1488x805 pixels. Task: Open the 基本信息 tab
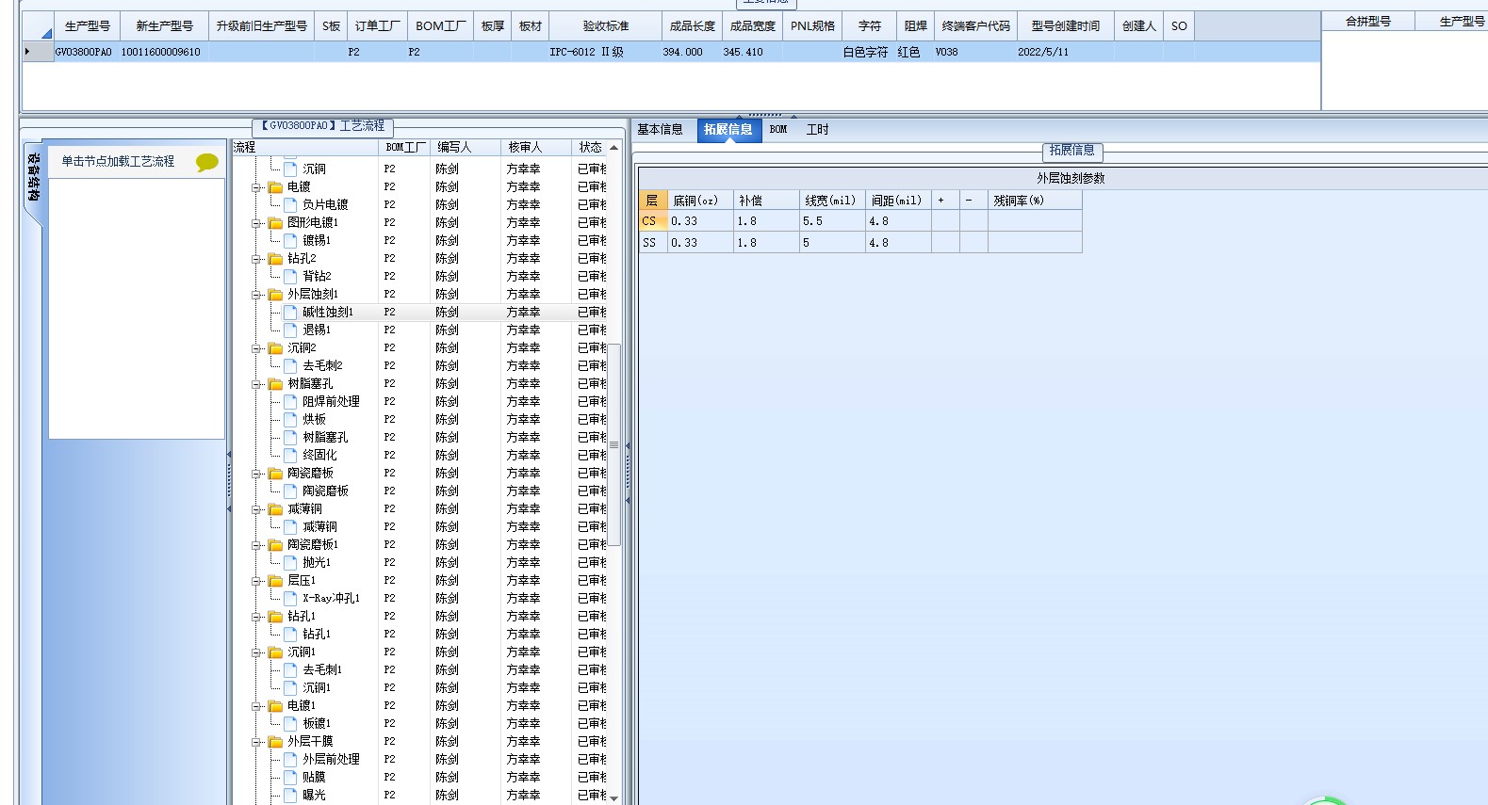click(660, 130)
